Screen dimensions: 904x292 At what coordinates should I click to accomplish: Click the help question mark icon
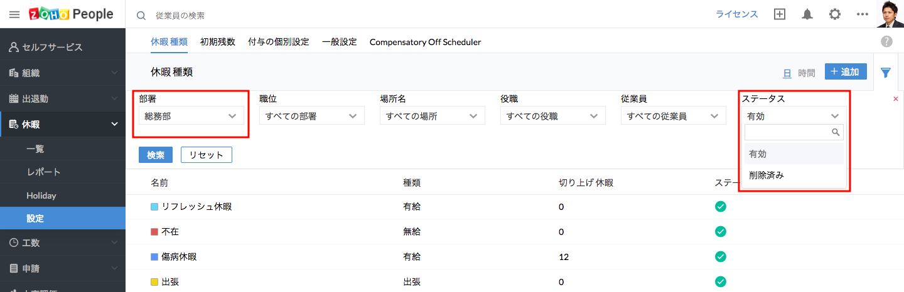[x=886, y=41]
